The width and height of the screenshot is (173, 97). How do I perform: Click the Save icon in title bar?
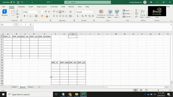coord(18,2)
